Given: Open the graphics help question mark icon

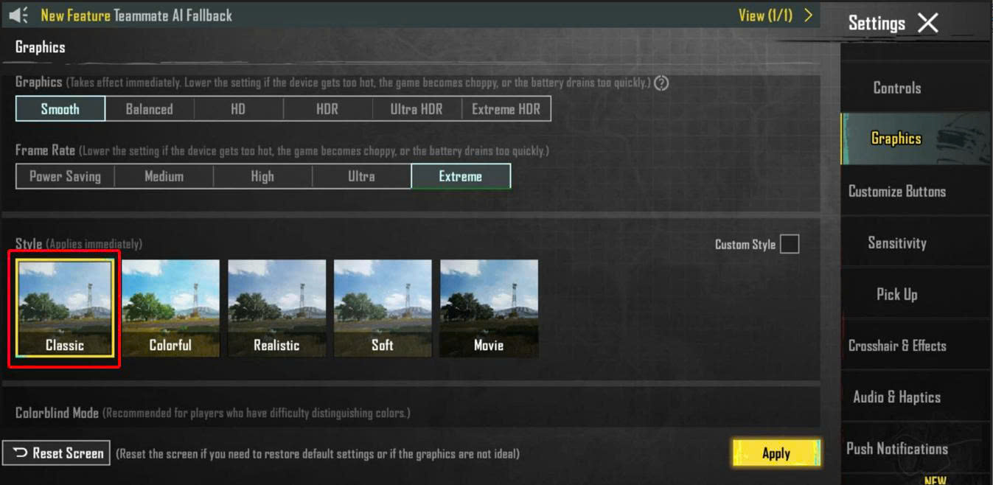Looking at the screenshot, I should click(x=661, y=83).
